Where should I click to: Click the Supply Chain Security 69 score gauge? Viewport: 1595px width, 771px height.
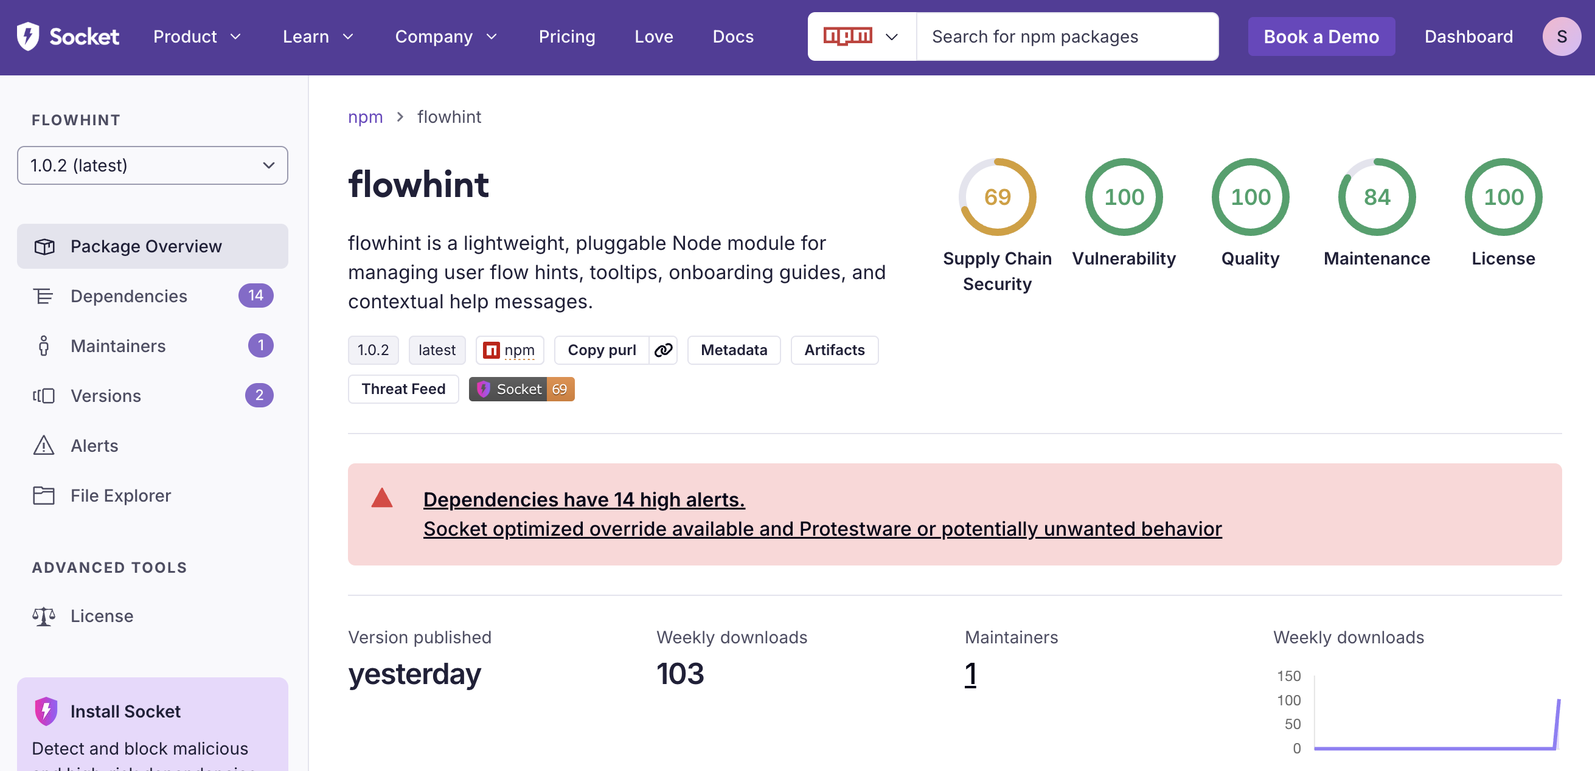click(997, 197)
